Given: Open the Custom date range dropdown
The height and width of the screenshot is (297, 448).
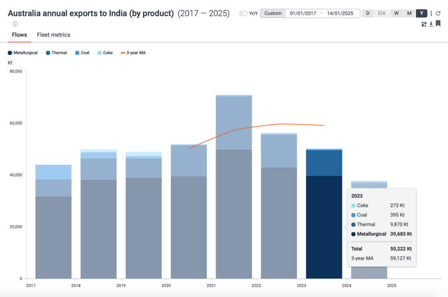Looking at the screenshot, I should (x=273, y=13).
